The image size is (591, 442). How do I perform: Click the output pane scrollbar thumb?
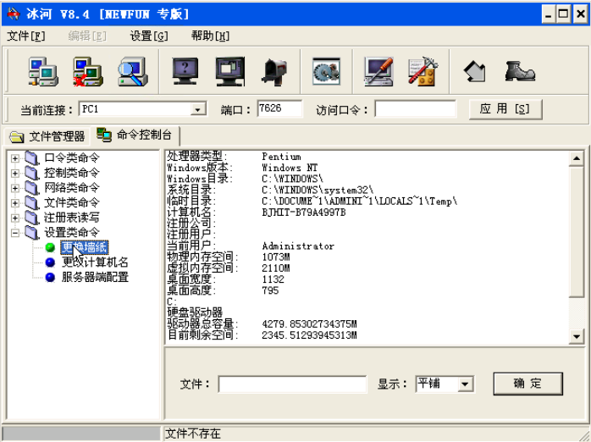(x=577, y=232)
